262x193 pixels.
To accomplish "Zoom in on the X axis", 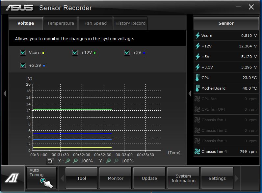I will (68, 161).
